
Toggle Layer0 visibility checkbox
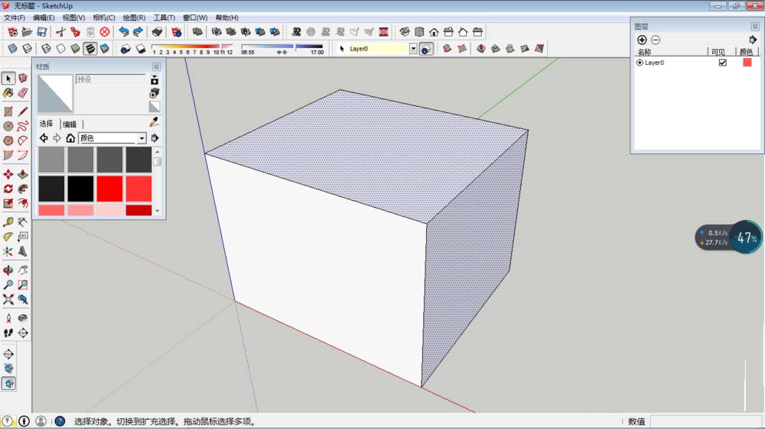coord(722,63)
